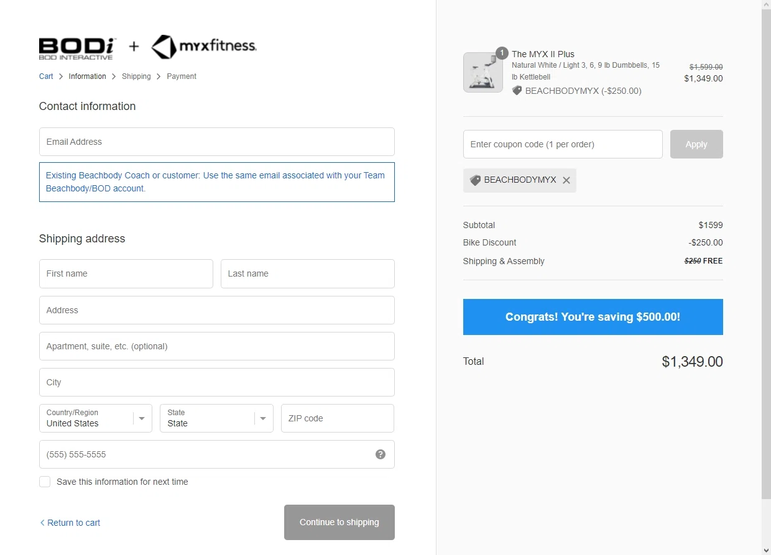Click the quantity badge on the product thumbnail
Screen dimensions: 771x555
502,53
